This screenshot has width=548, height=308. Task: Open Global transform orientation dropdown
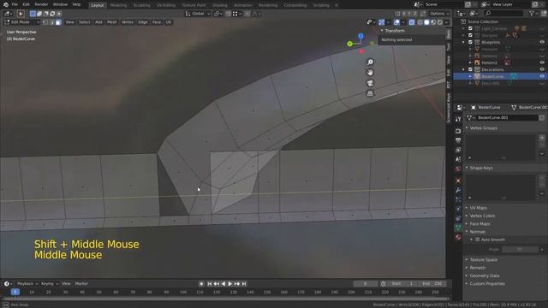pos(198,14)
